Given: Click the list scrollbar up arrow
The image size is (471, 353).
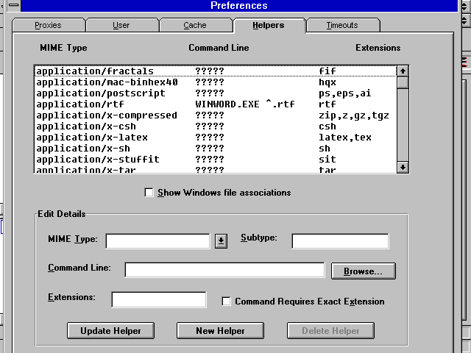Looking at the screenshot, I should 403,71.
